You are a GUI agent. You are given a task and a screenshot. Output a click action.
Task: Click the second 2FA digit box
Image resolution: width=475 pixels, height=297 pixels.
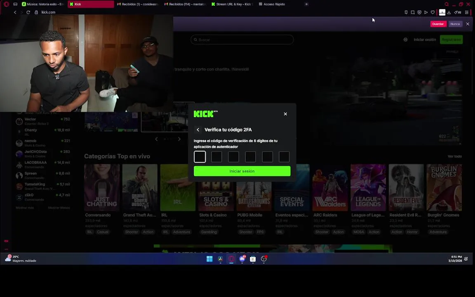click(216, 157)
